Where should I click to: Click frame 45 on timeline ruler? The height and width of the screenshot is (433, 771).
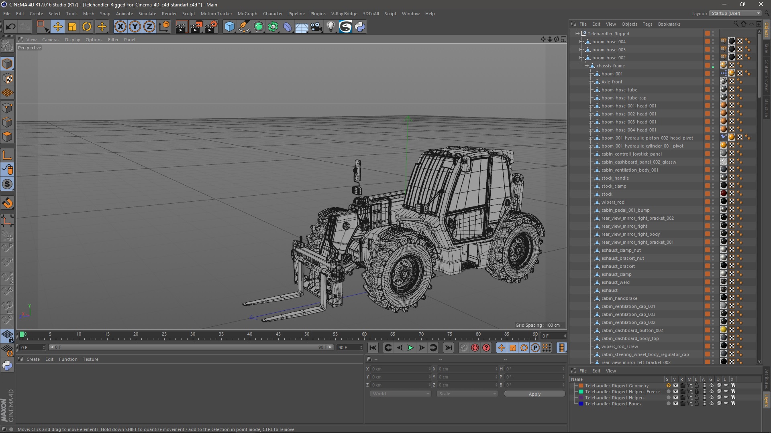(278, 334)
